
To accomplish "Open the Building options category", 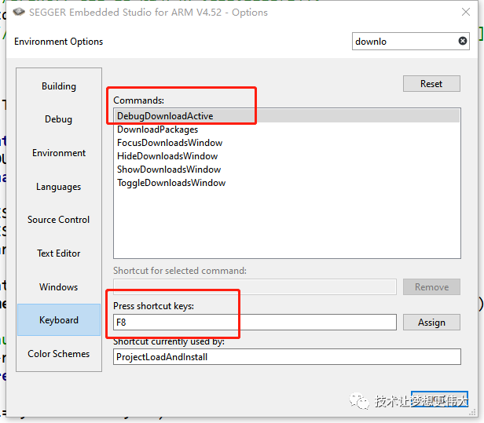I will click(59, 86).
